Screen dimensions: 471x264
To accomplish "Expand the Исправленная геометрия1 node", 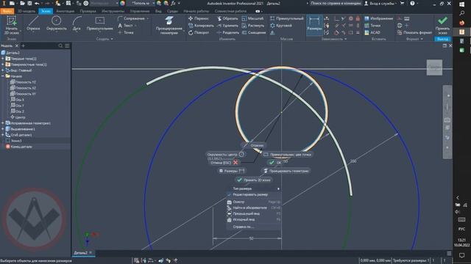I will coord(3,123).
